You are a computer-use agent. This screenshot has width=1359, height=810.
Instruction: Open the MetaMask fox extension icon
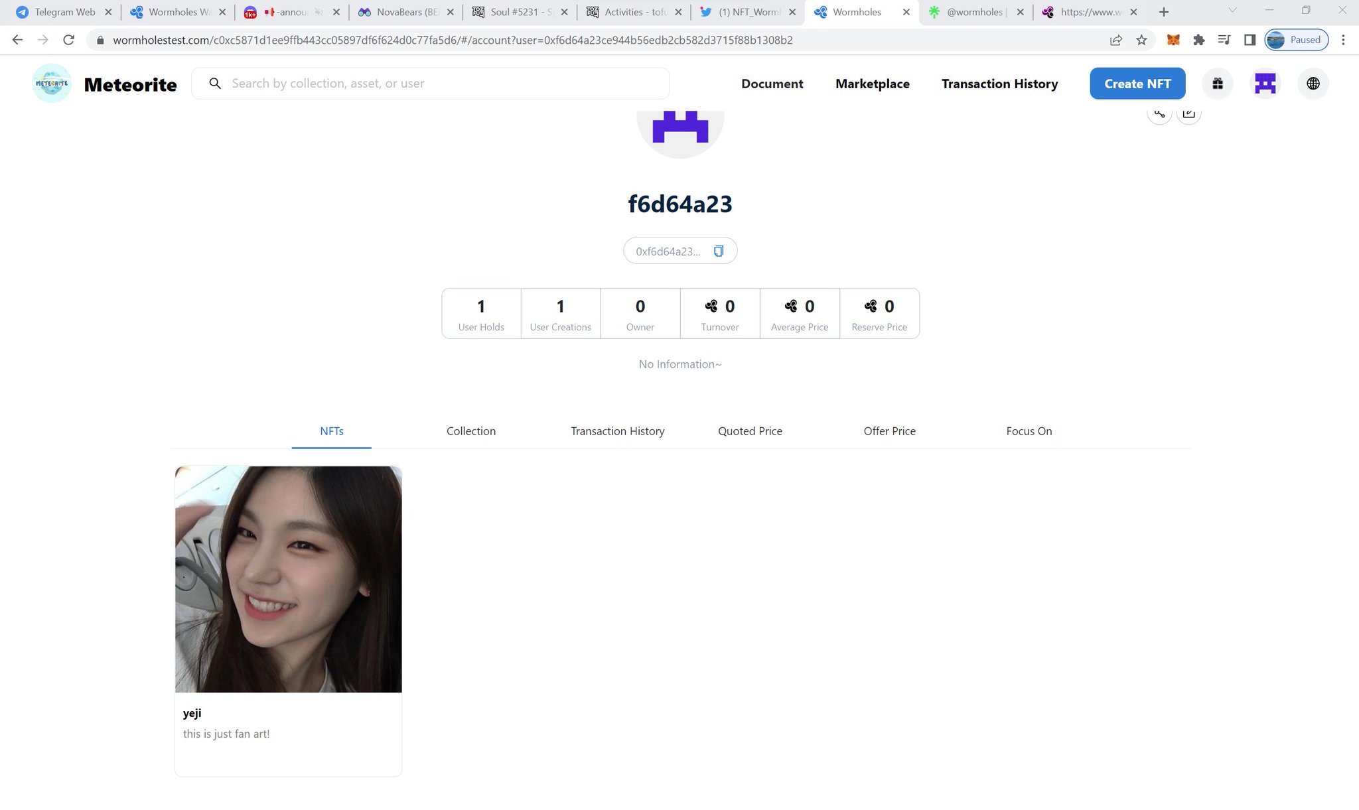coord(1173,40)
